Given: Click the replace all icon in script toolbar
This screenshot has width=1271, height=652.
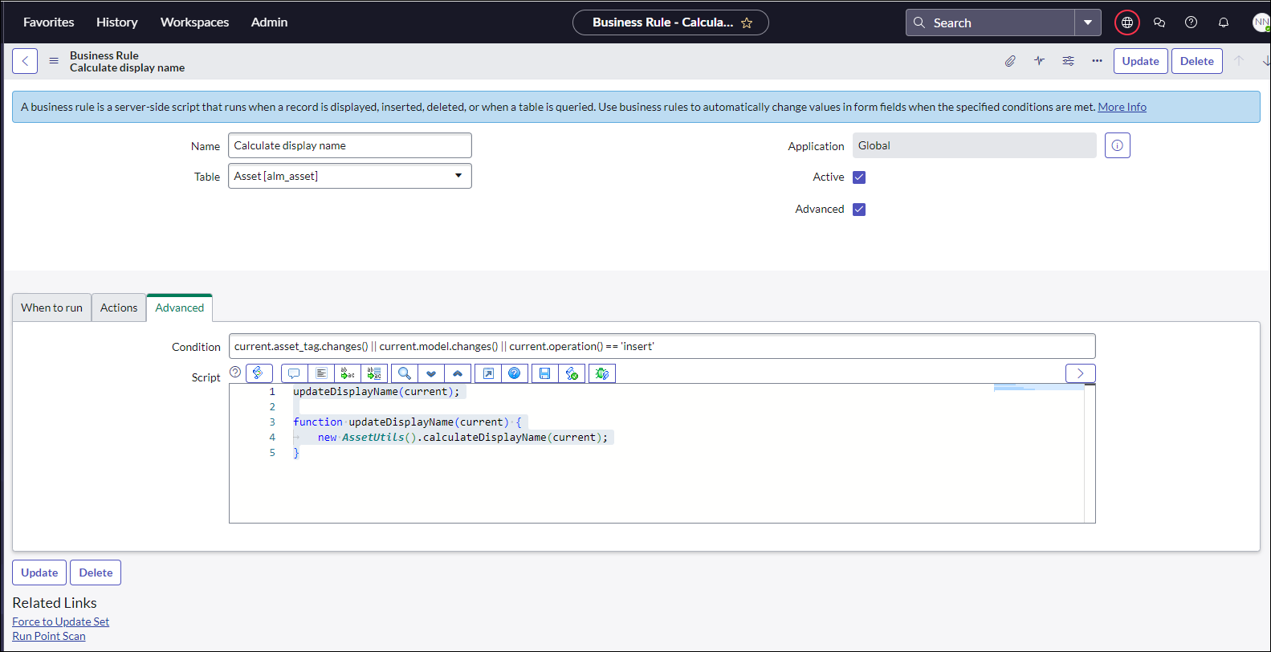Looking at the screenshot, I should point(374,373).
